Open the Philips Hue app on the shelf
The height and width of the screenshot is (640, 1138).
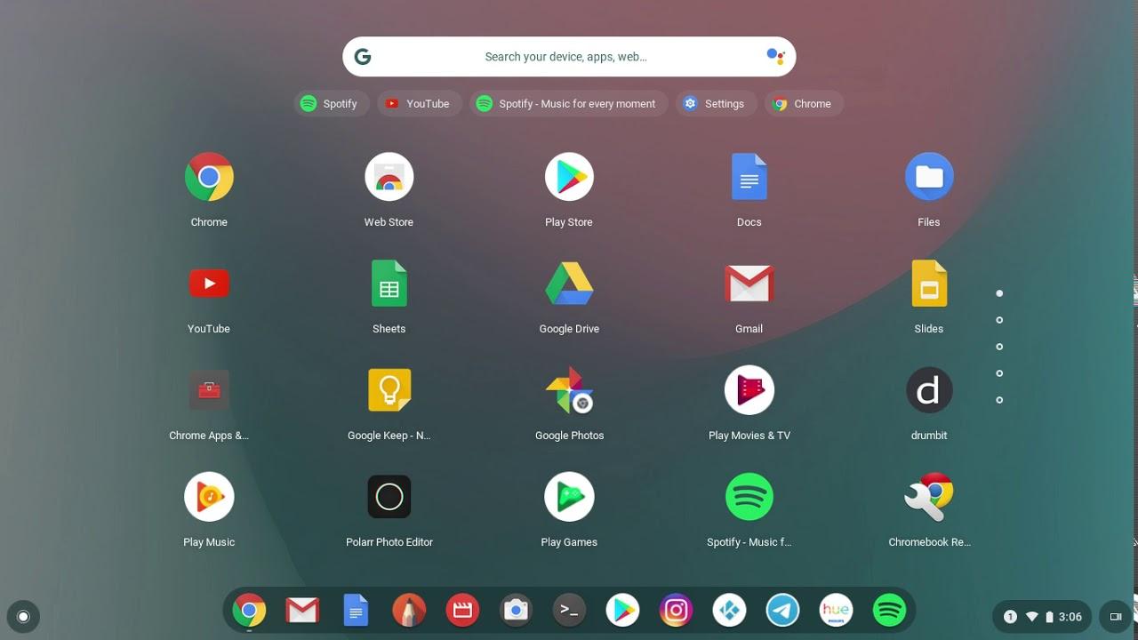pyautogui.click(x=836, y=611)
